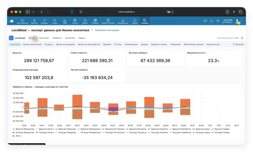Click the Safari address bar online.moysklad.ru
Image resolution: width=253 pixels, height=152 pixels.
point(126,12)
